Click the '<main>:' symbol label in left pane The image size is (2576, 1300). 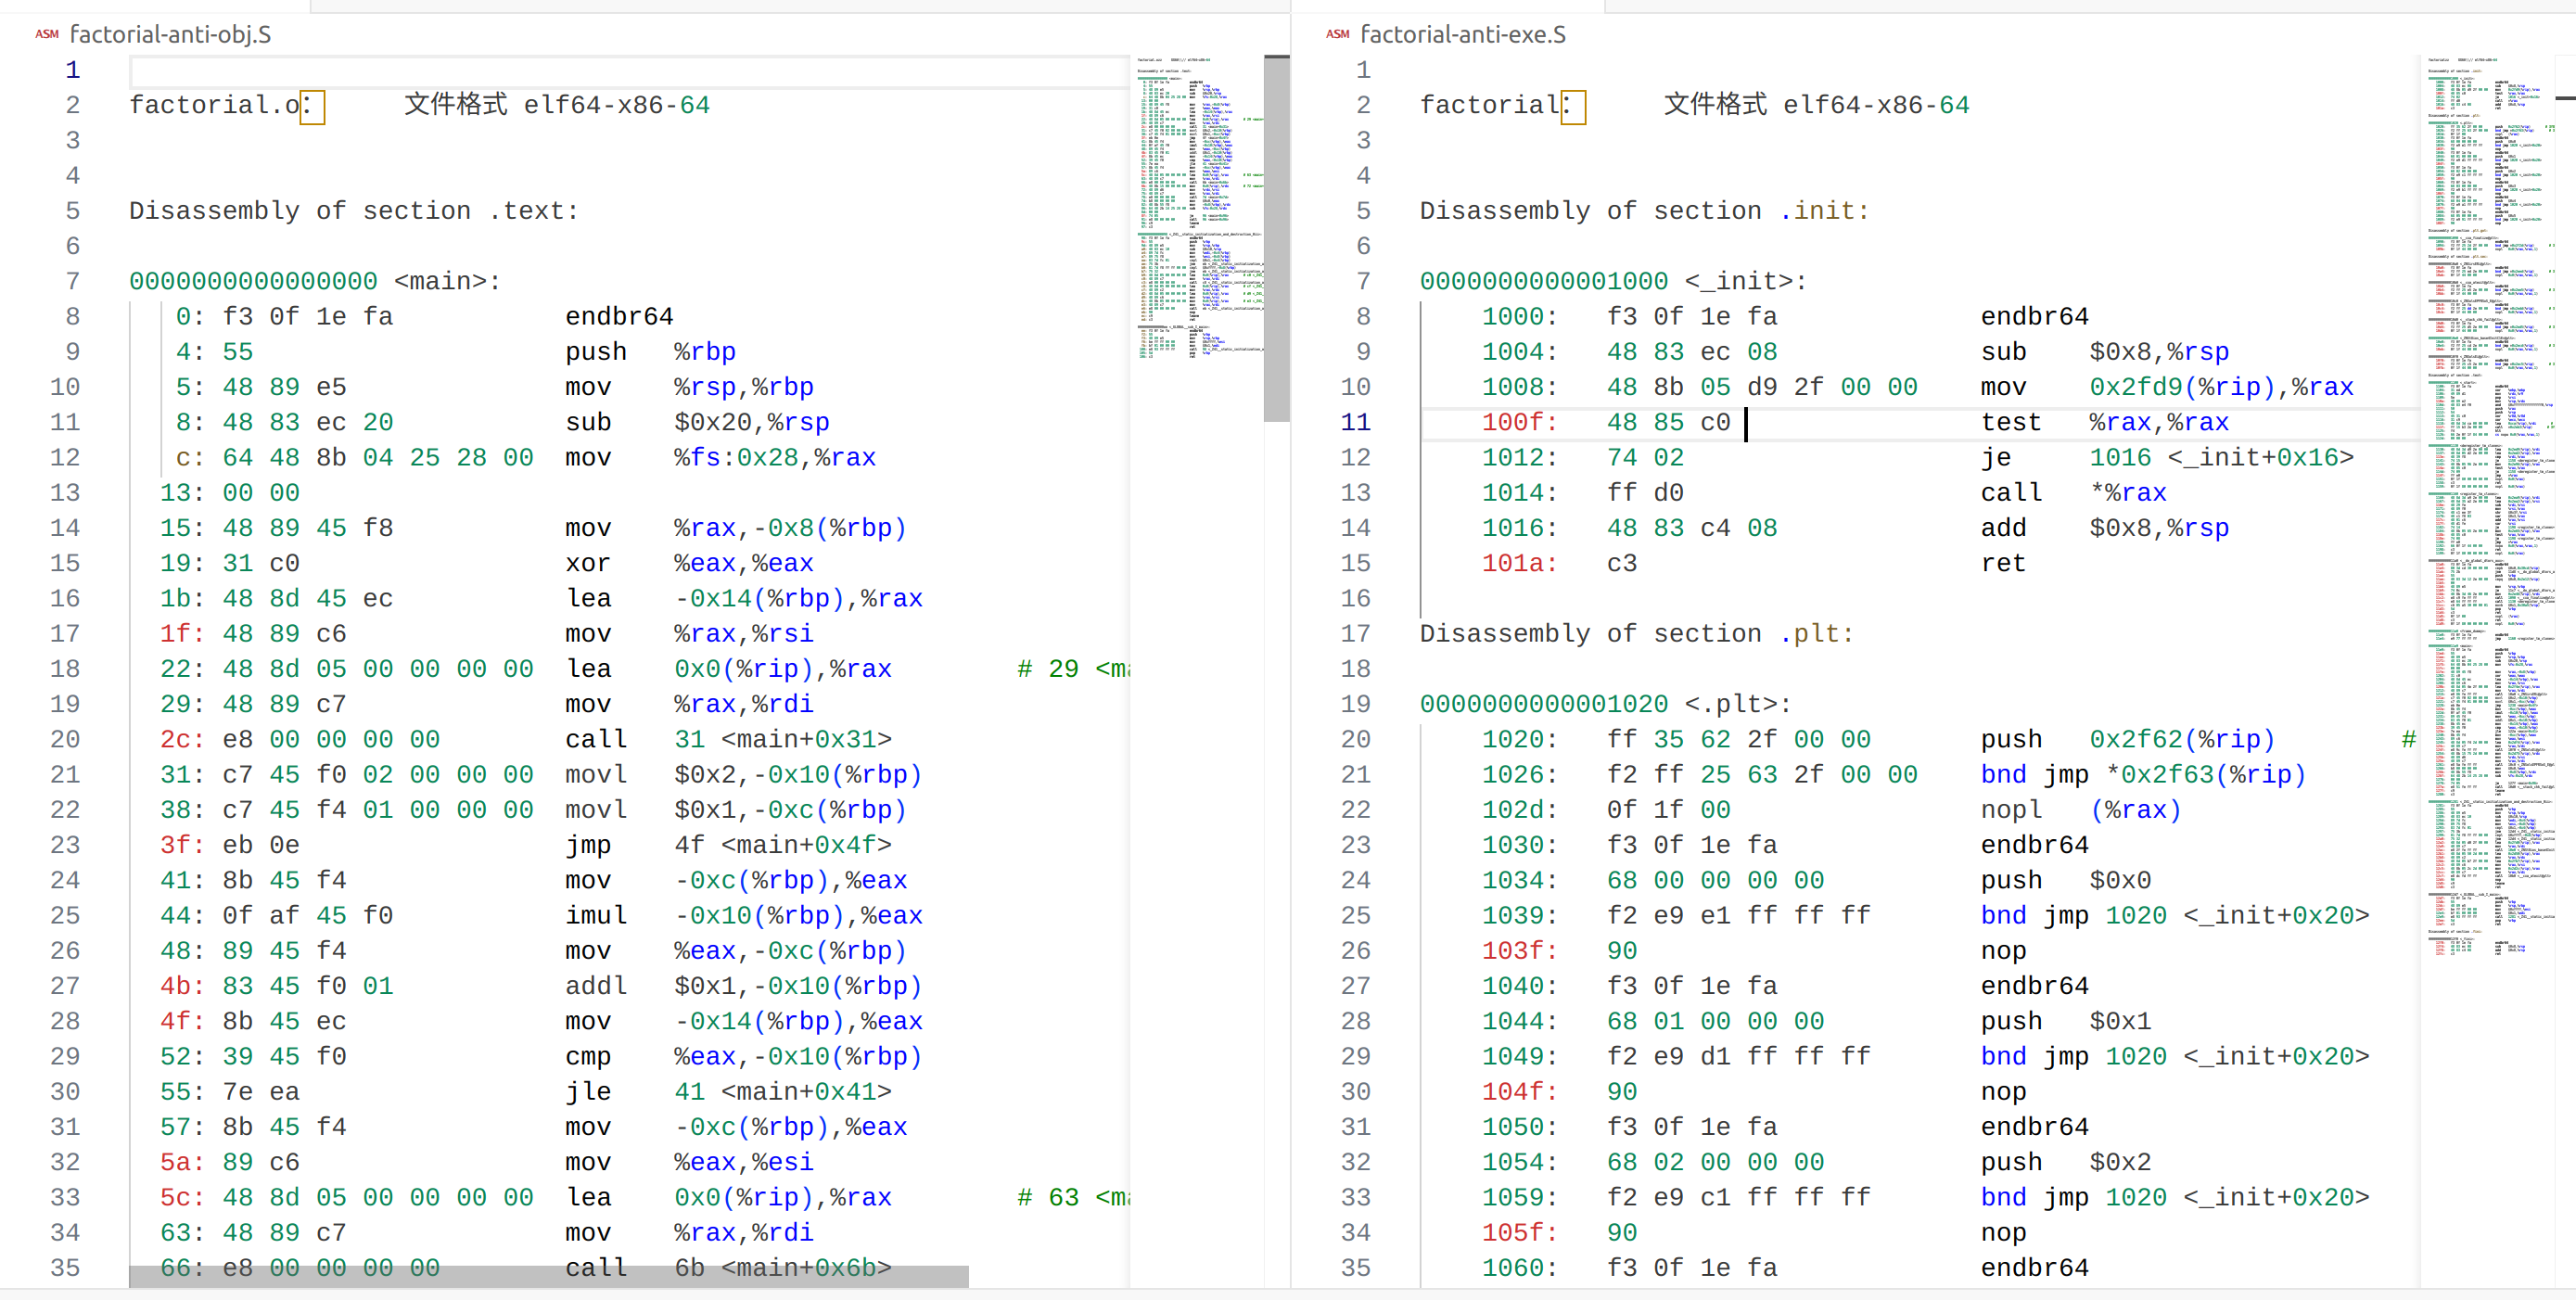click(447, 281)
